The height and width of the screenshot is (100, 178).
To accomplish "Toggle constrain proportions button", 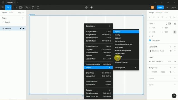I will (x=175, y=32).
